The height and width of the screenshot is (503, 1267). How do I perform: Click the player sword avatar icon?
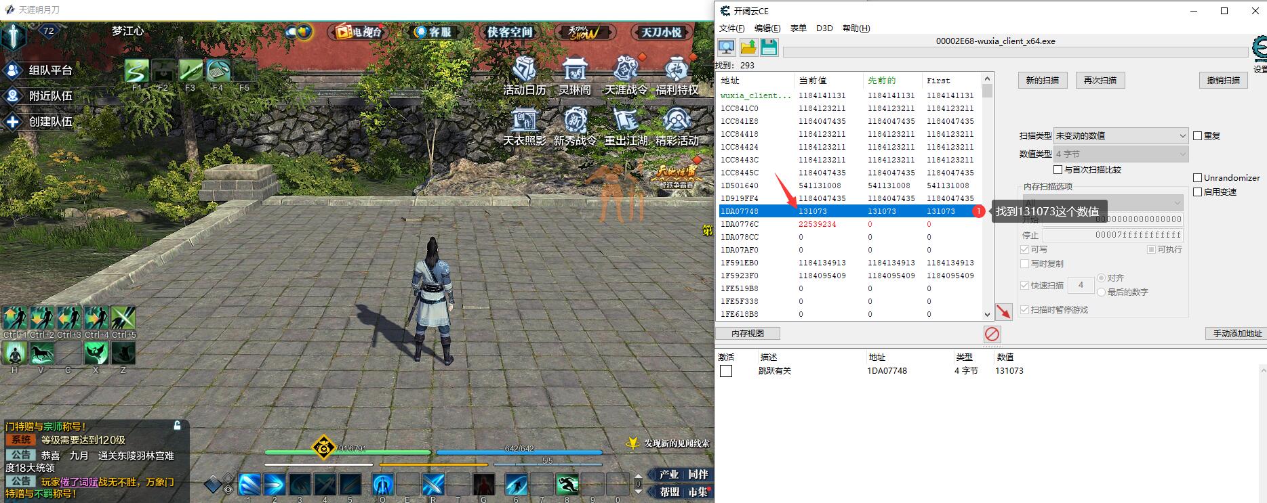click(x=14, y=37)
